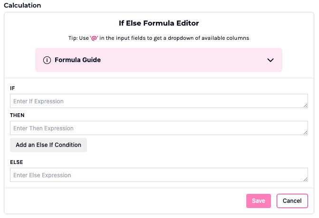Click the Else field's resize corner grip
This screenshot has width=319, height=218.
pyautogui.click(x=305, y=179)
